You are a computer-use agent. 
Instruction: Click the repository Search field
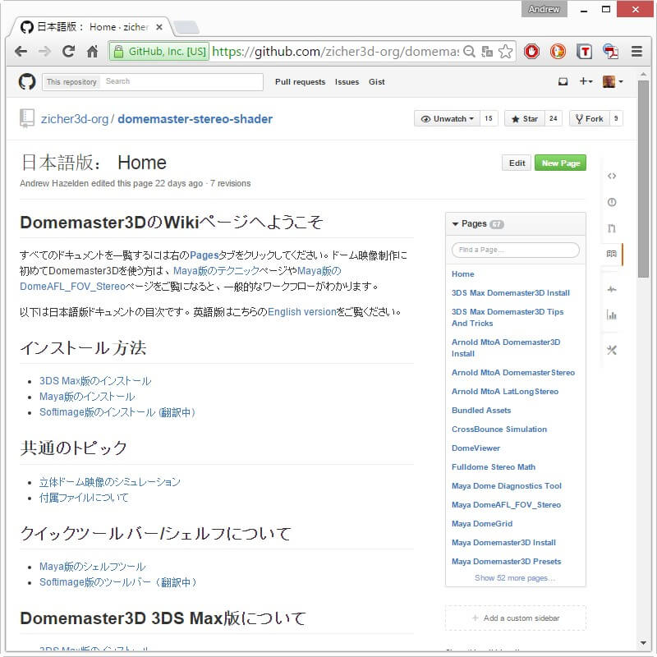click(181, 81)
